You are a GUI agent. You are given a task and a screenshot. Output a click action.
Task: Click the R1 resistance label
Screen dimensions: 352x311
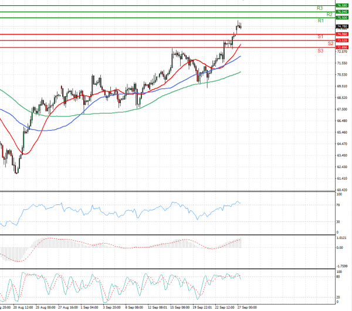coord(321,21)
